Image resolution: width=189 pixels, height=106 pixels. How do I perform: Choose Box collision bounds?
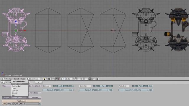click(20, 95)
